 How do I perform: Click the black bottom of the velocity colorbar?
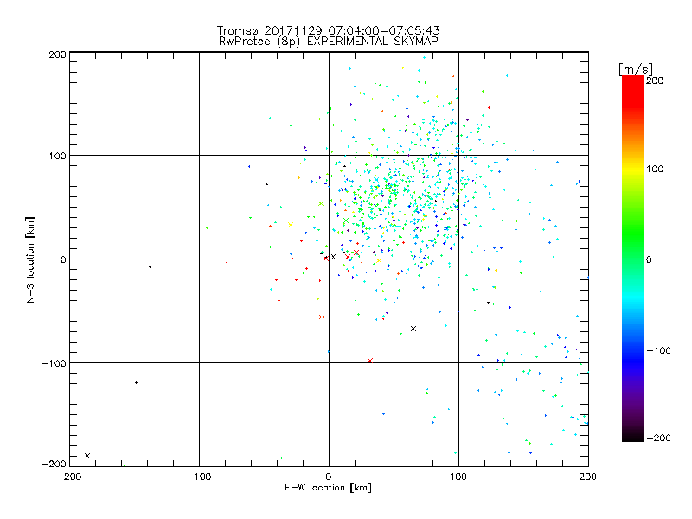(x=633, y=437)
